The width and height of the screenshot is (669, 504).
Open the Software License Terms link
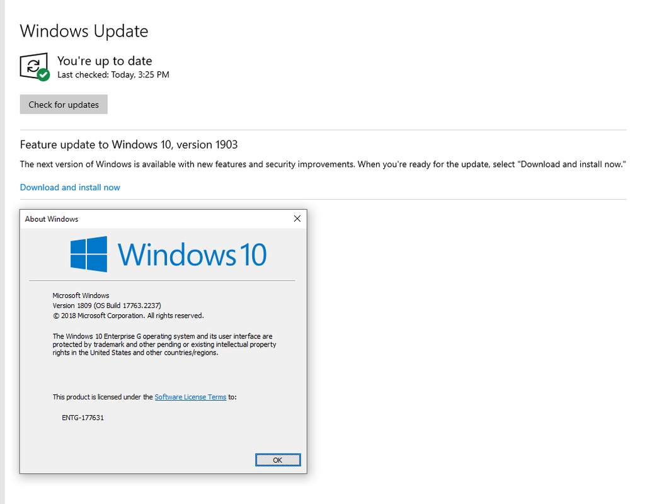(x=190, y=397)
